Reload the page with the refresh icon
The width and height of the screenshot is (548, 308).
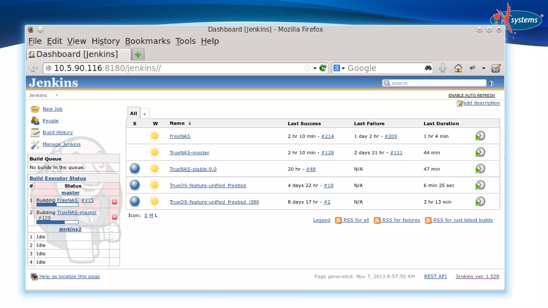pyautogui.click(x=323, y=68)
